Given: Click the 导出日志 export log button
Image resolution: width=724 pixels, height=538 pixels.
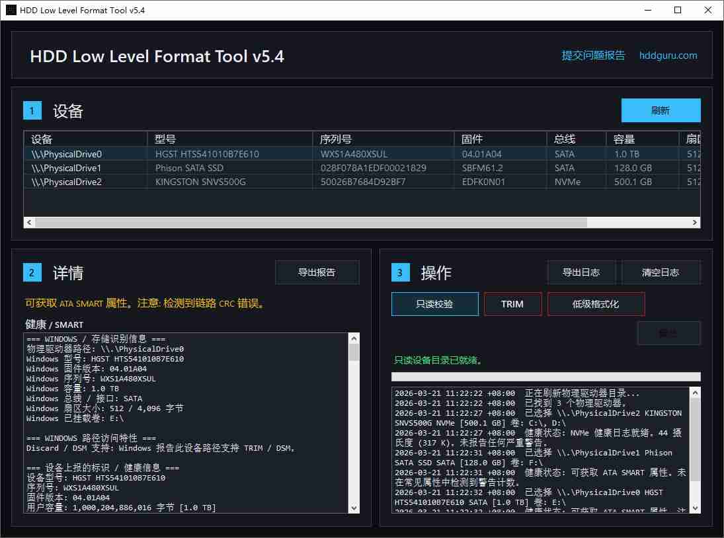Looking at the screenshot, I should pos(581,272).
